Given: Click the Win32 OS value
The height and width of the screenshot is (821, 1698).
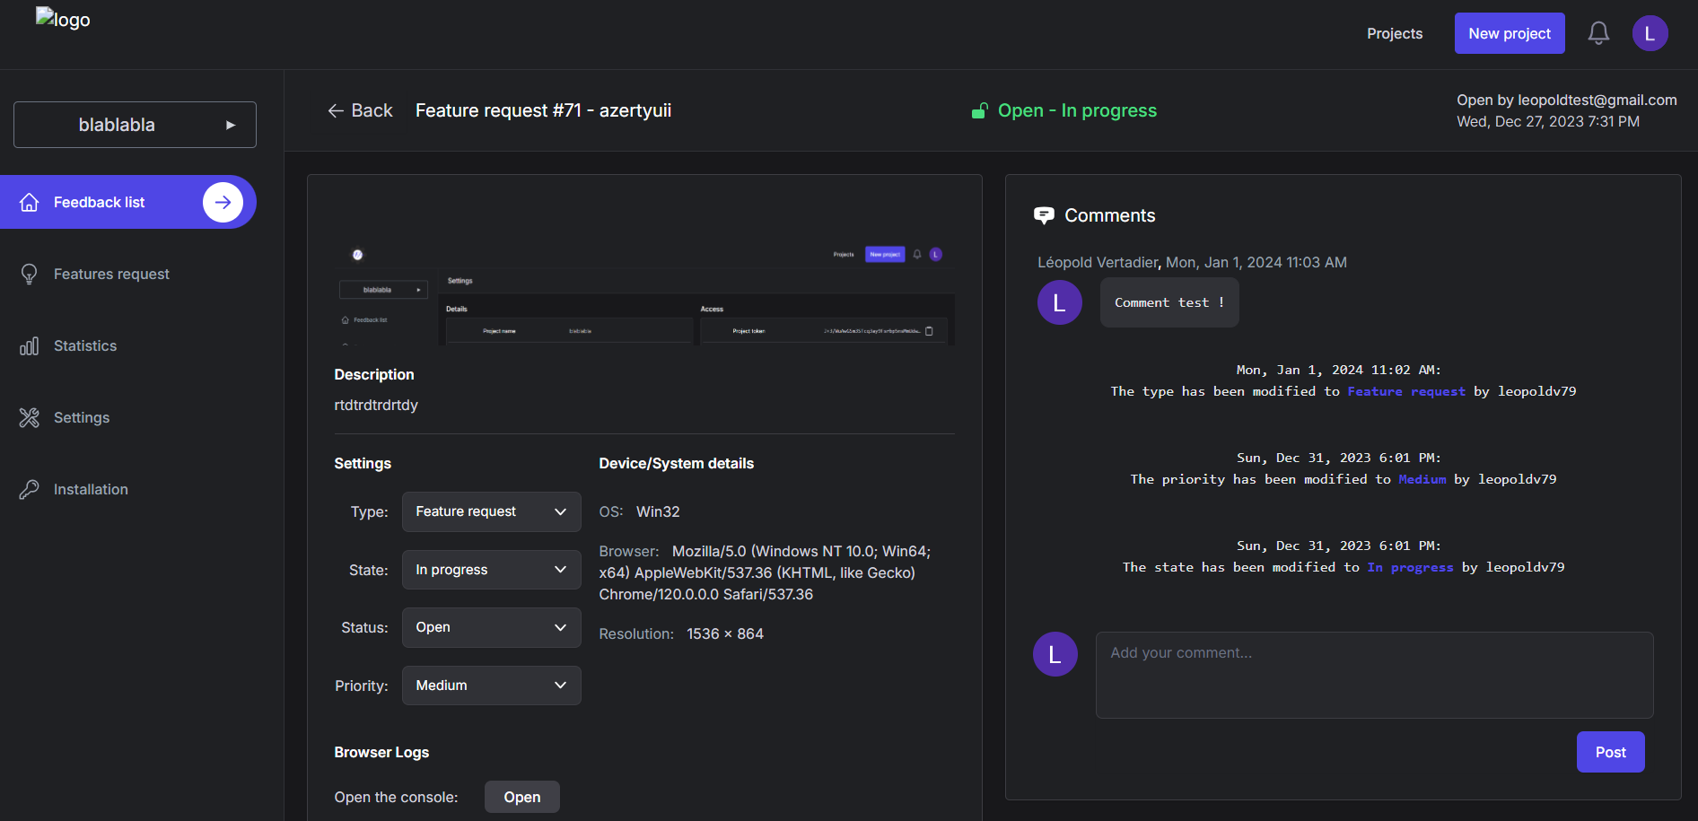Looking at the screenshot, I should click(x=658, y=511).
